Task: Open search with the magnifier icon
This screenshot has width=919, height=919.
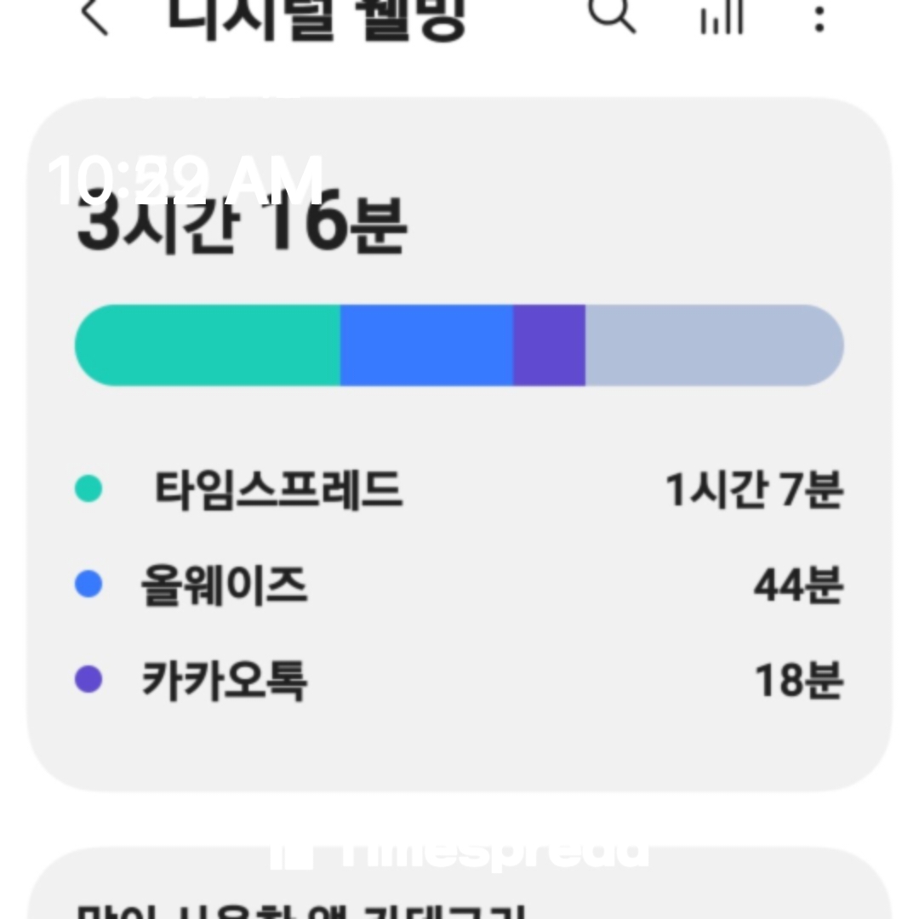Action: tap(612, 14)
